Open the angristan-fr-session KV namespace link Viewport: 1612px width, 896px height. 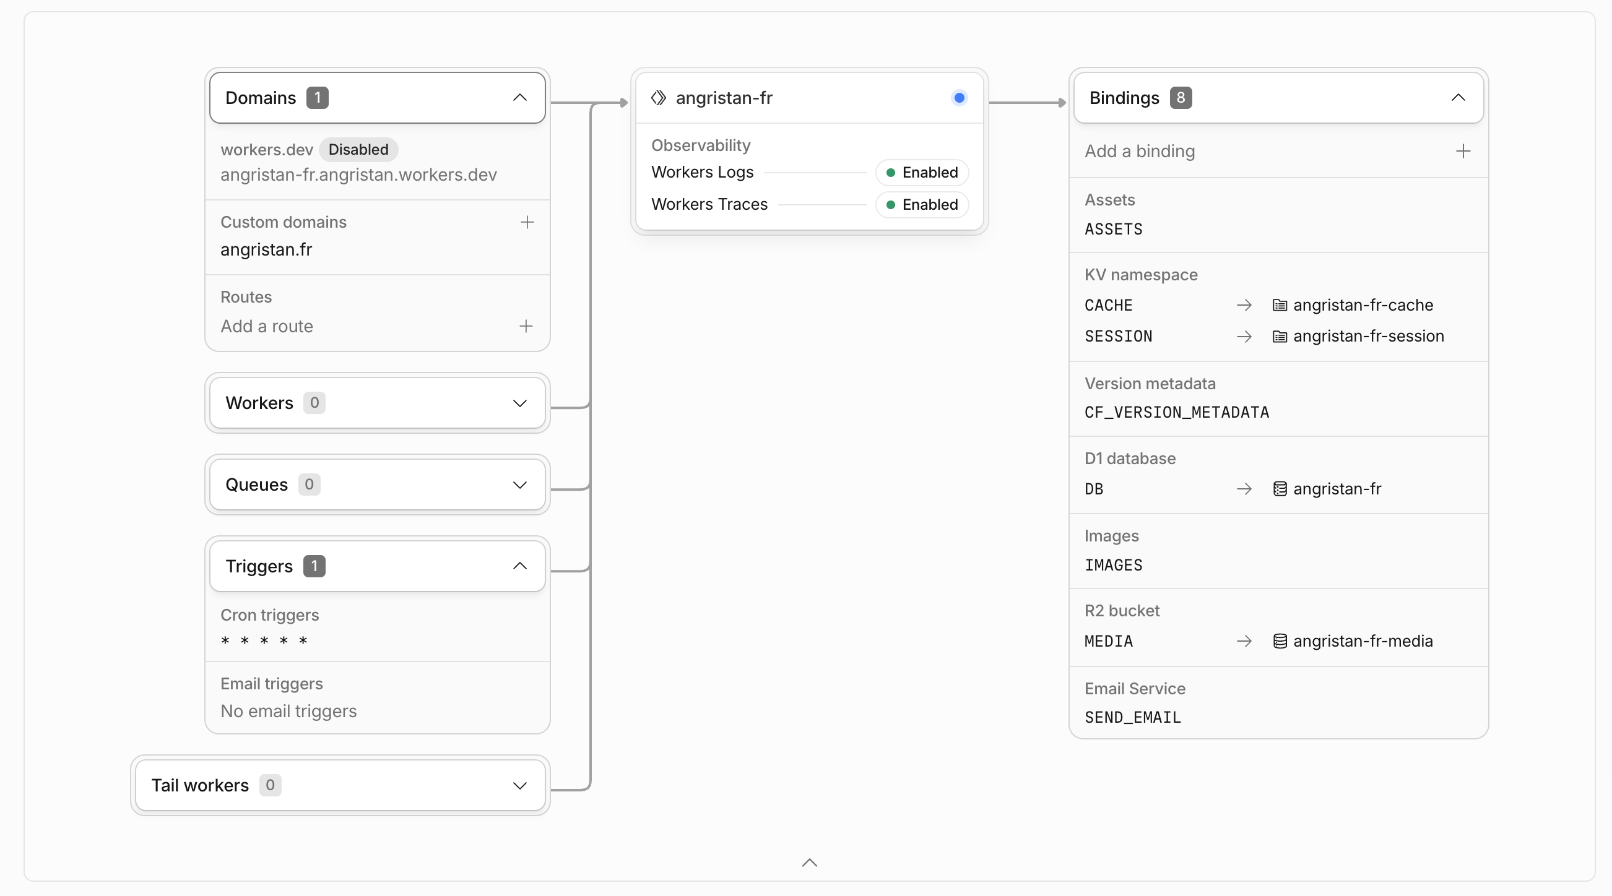pos(1369,336)
